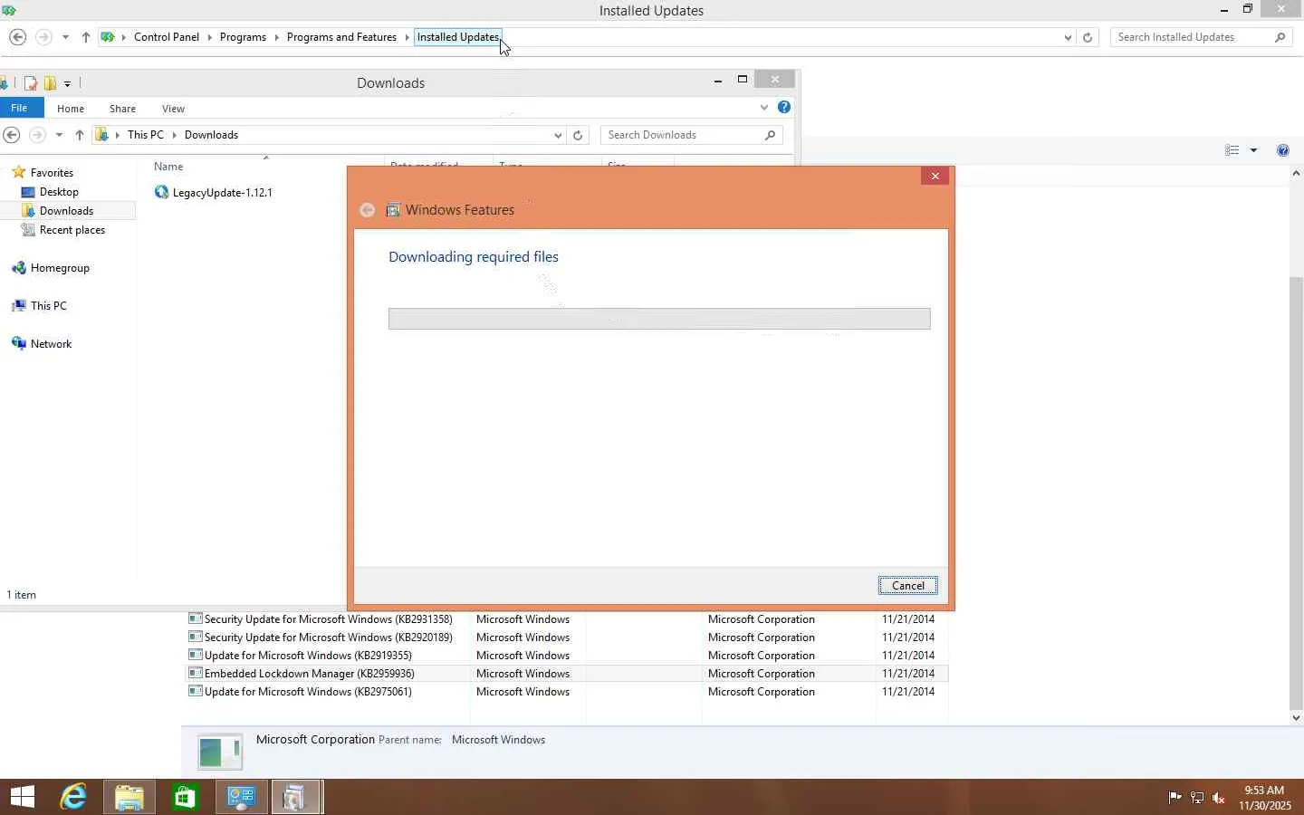Switch to the Share ribbon tab
The height and width of the screenshot is (815, 1304).
122,109
